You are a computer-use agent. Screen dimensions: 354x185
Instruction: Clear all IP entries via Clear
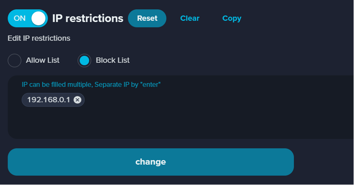click(x=190, y=18)
